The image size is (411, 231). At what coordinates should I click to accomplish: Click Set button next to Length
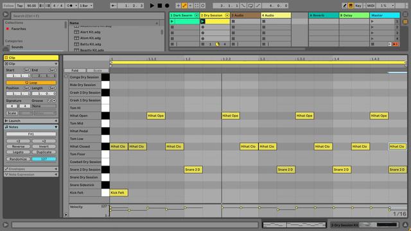pyautogui.click(x=52, y=89)
